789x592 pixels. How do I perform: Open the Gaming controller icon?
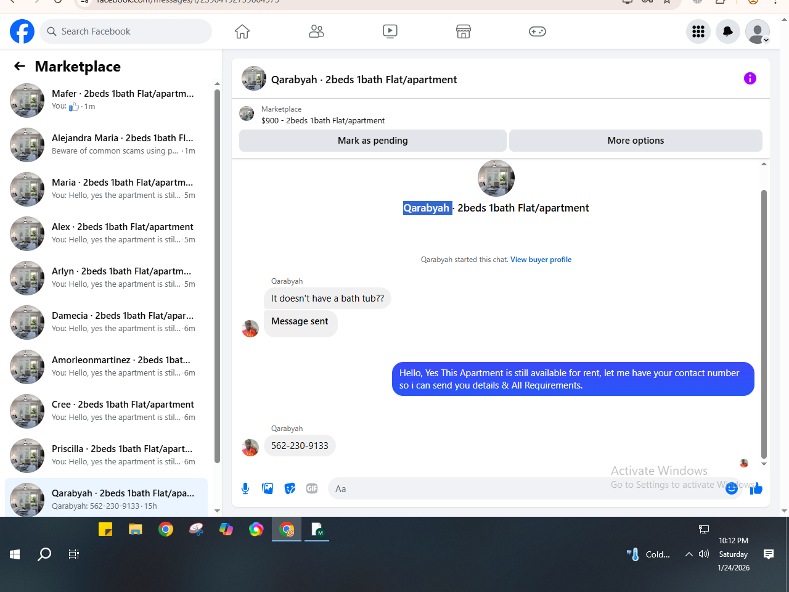pos(538,31)
